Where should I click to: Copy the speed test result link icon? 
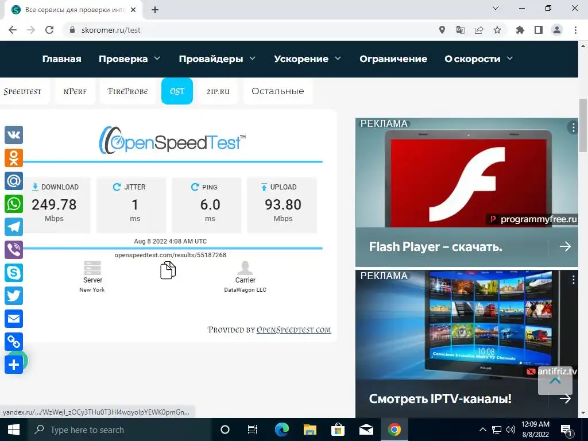click(x=168, y=270)
